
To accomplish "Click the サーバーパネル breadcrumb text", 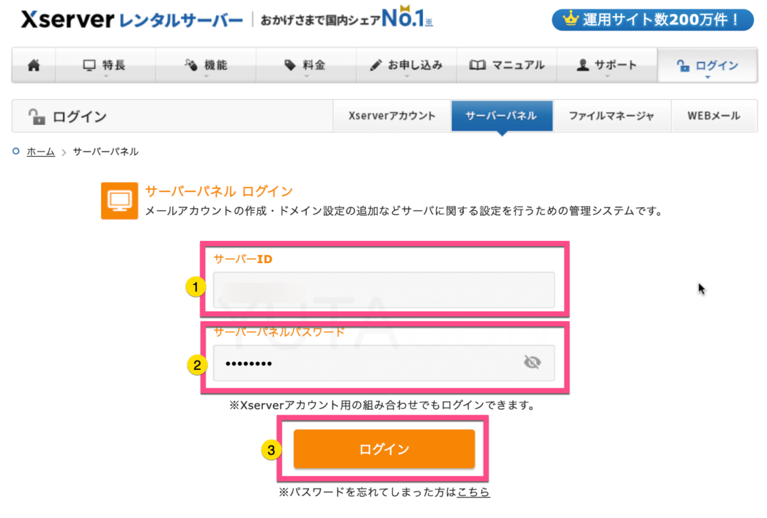I will (x=105, y=152).
